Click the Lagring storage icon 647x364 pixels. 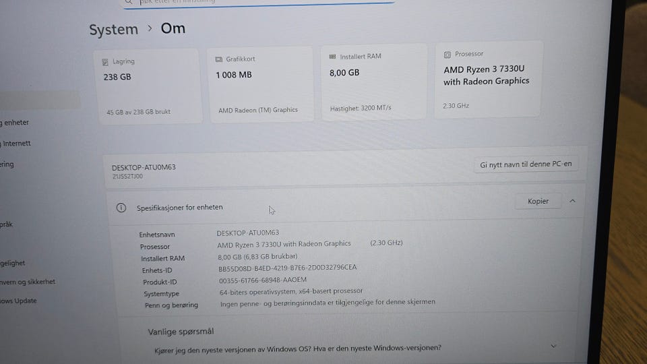(105, 62)
